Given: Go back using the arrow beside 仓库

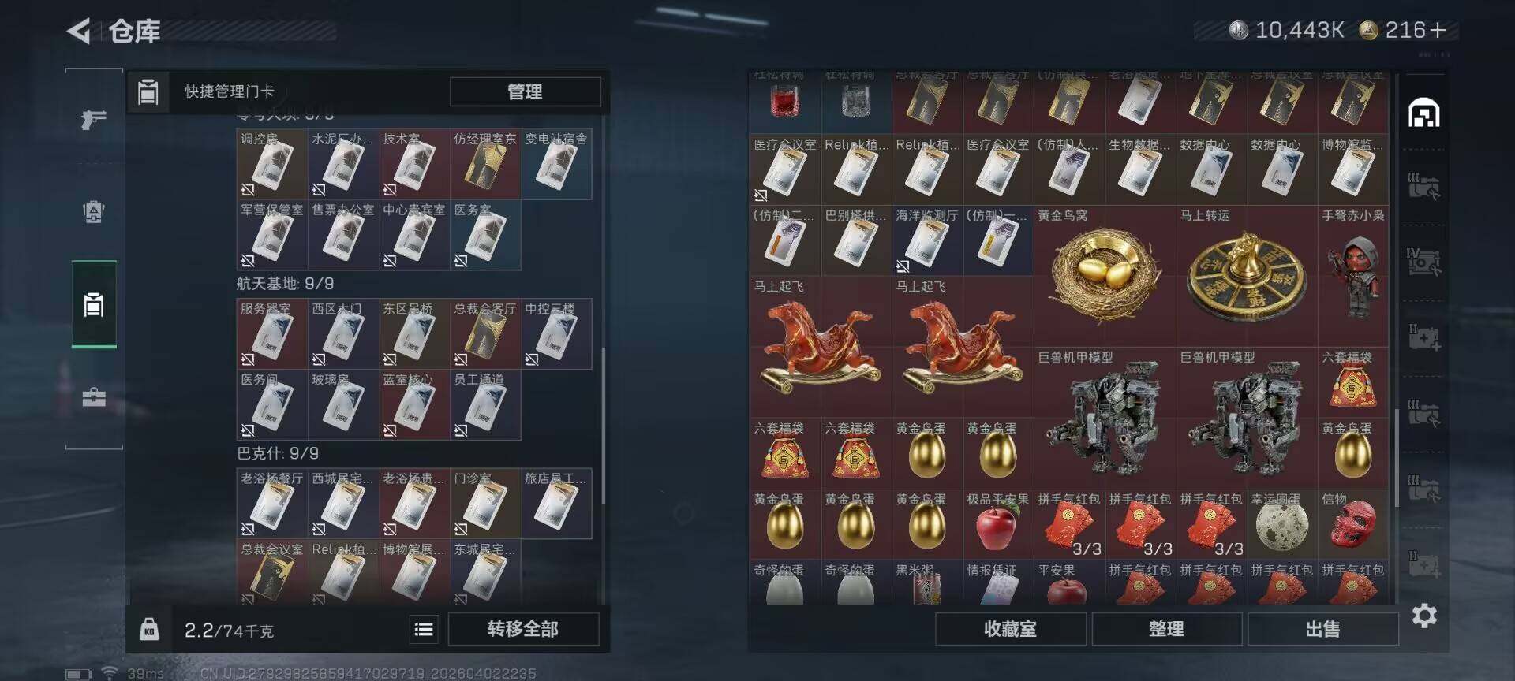Looking at the screenshot, I should (x=79, y=31).
